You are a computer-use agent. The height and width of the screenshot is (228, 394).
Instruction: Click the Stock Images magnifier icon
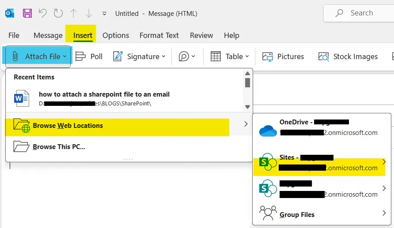[323, 57]
